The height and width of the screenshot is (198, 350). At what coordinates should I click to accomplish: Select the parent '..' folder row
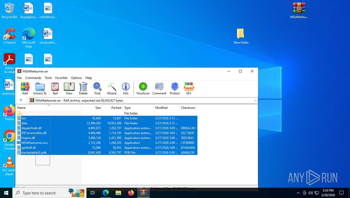point(107,113)
